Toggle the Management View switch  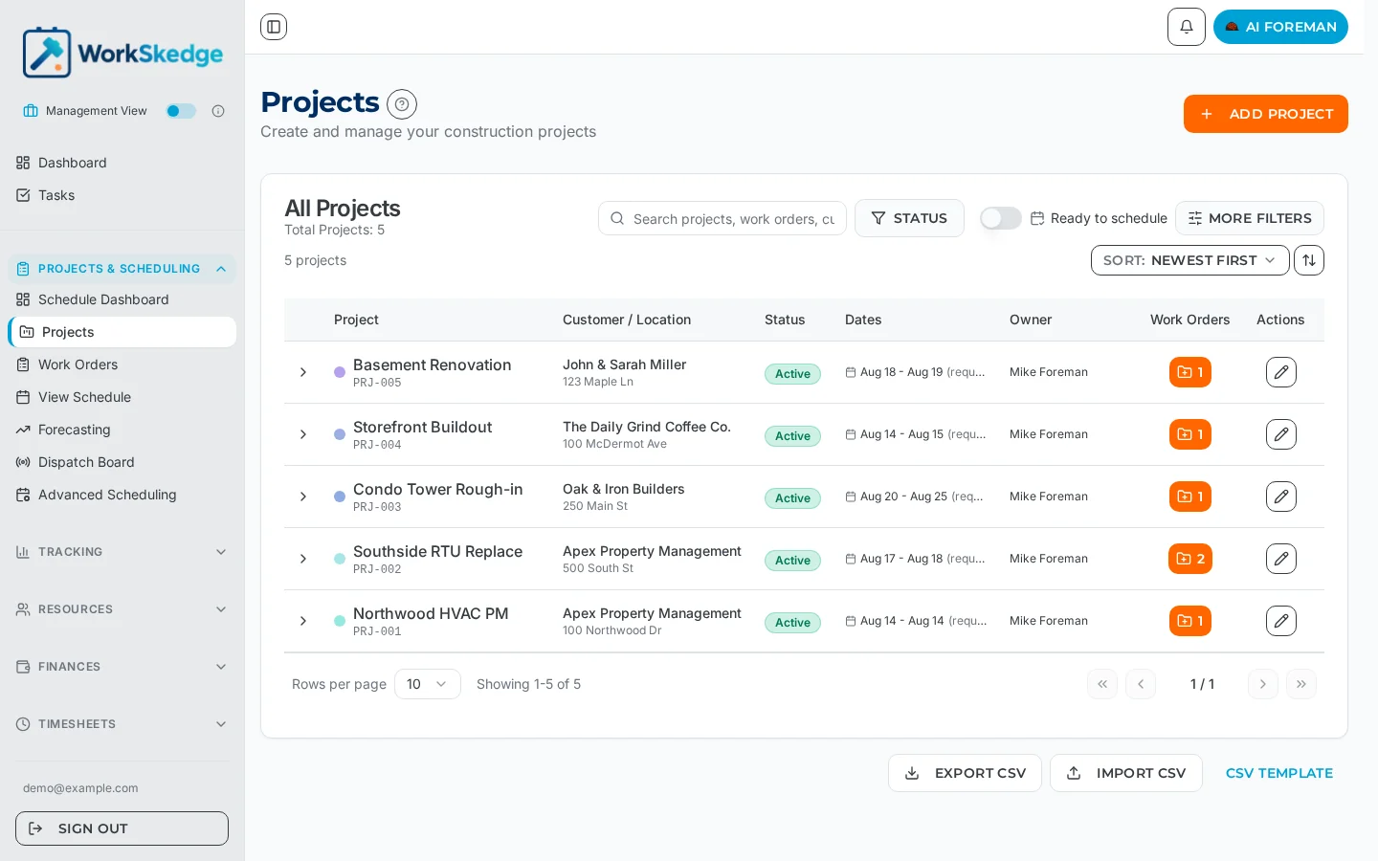pyautogui.click(x=181, y=111)
